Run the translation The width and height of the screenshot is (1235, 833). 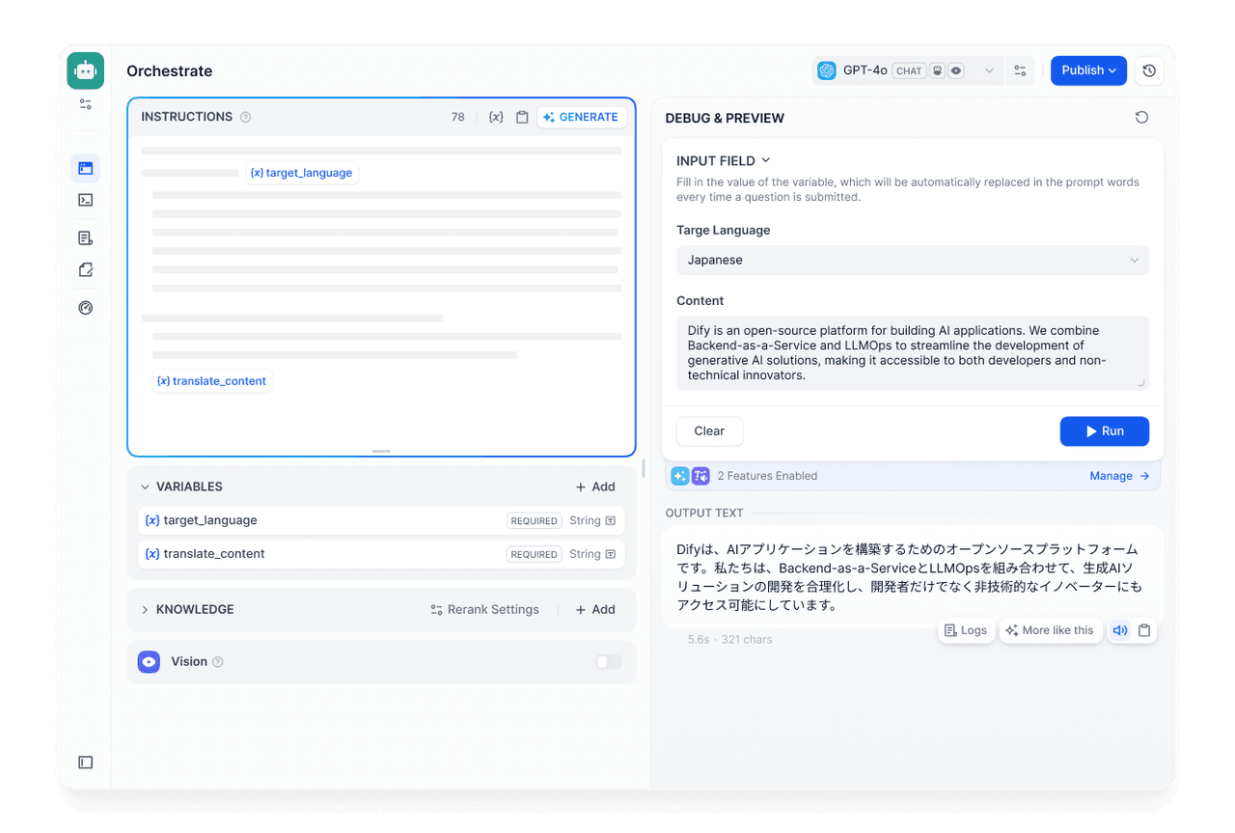pyautogui.click(x=1105, y=431)
